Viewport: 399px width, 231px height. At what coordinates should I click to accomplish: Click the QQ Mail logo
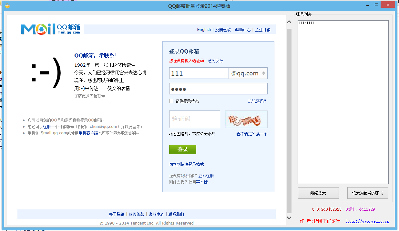pos(51,29)
